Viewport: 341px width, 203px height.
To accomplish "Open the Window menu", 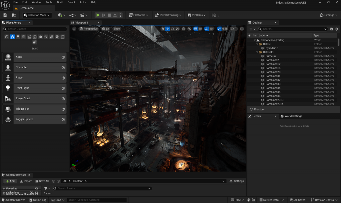I will 36,2.
